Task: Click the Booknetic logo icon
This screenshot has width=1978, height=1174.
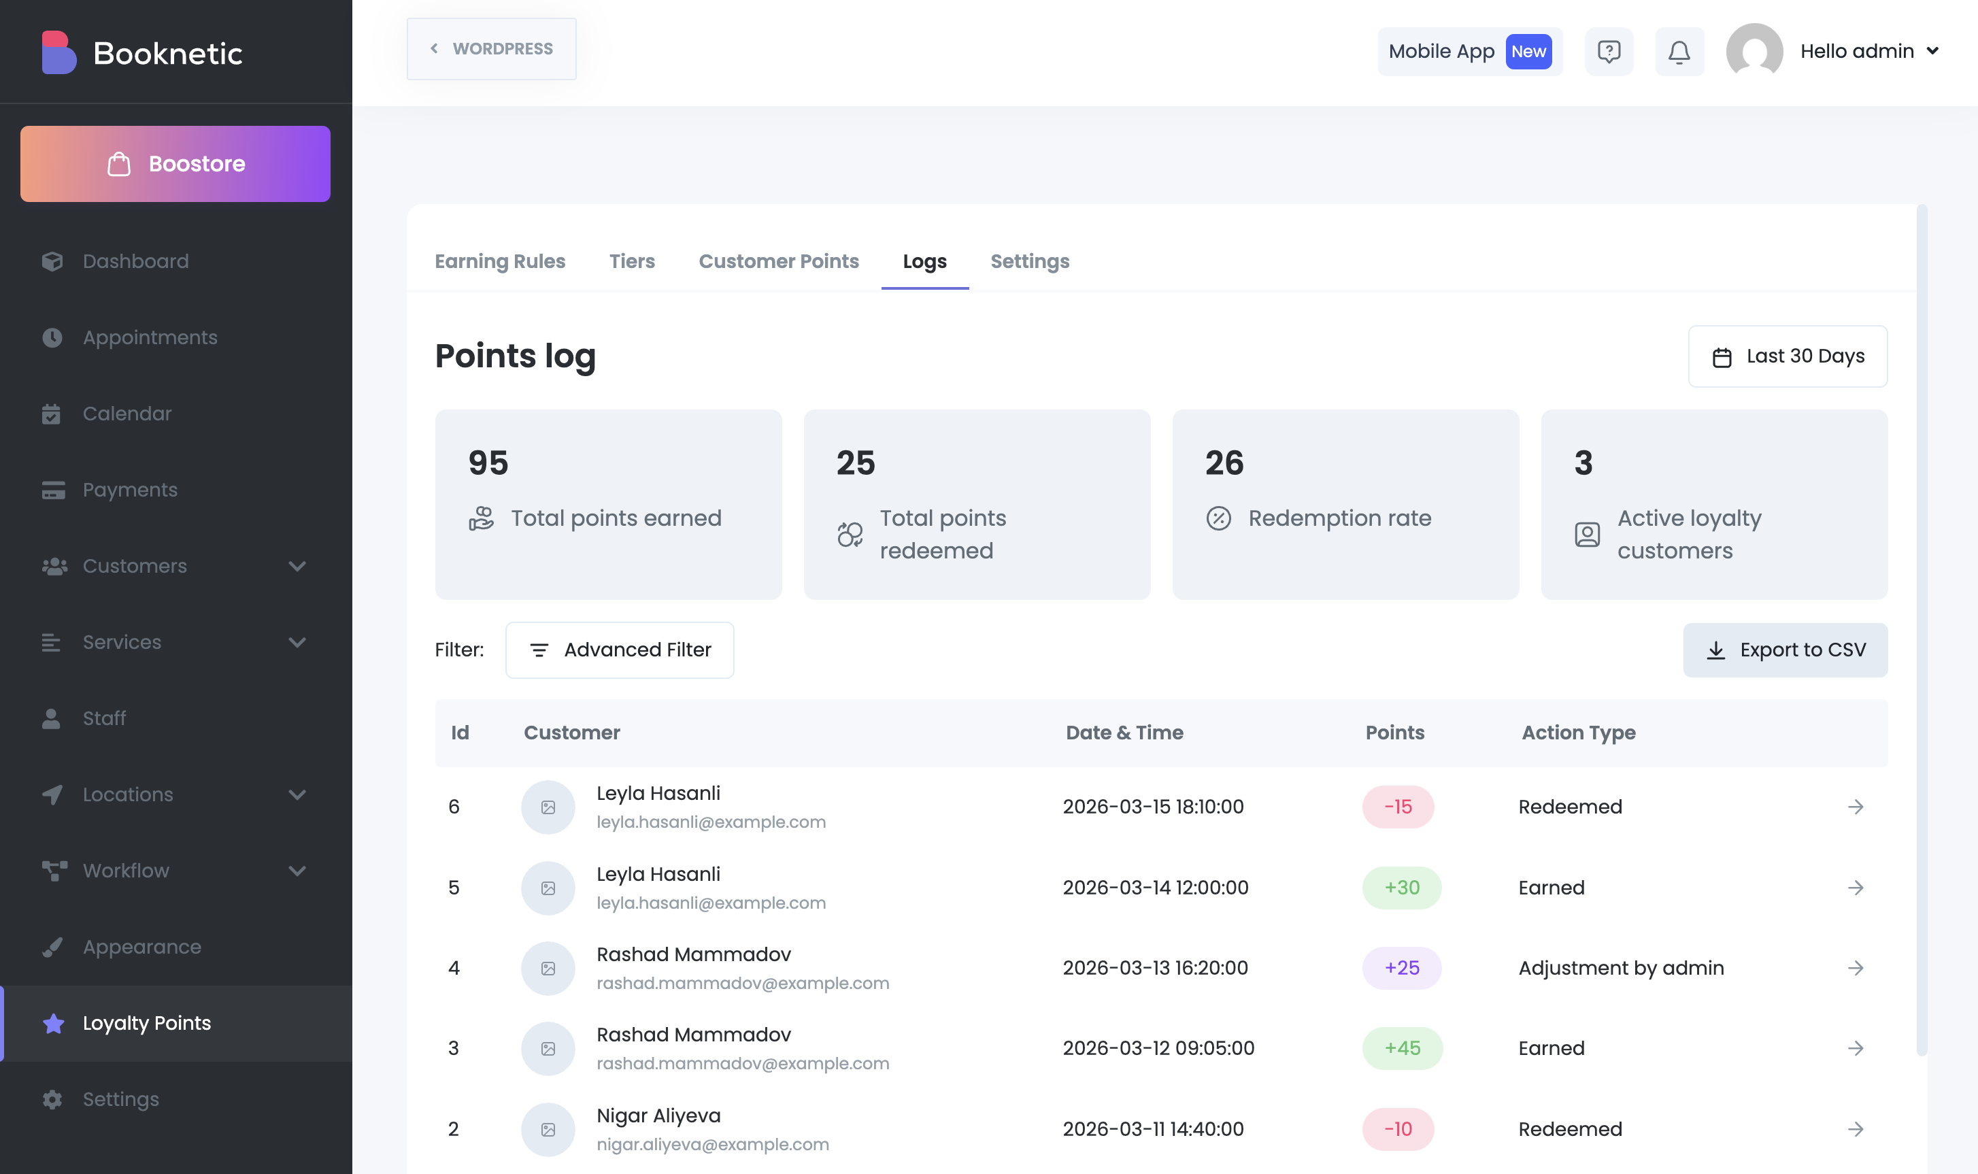Action: (x=58, y=52)
